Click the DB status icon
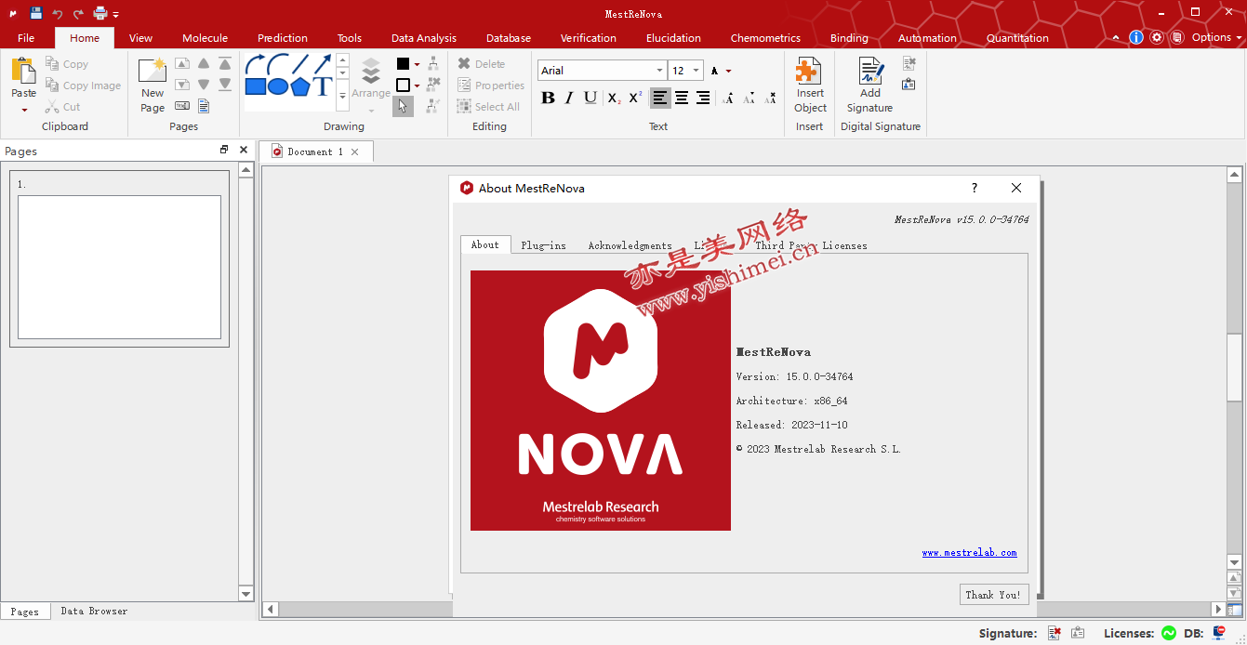 1219,633
